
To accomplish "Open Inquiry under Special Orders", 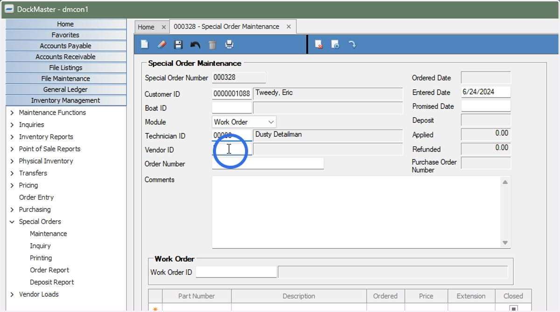I will 41,246.
